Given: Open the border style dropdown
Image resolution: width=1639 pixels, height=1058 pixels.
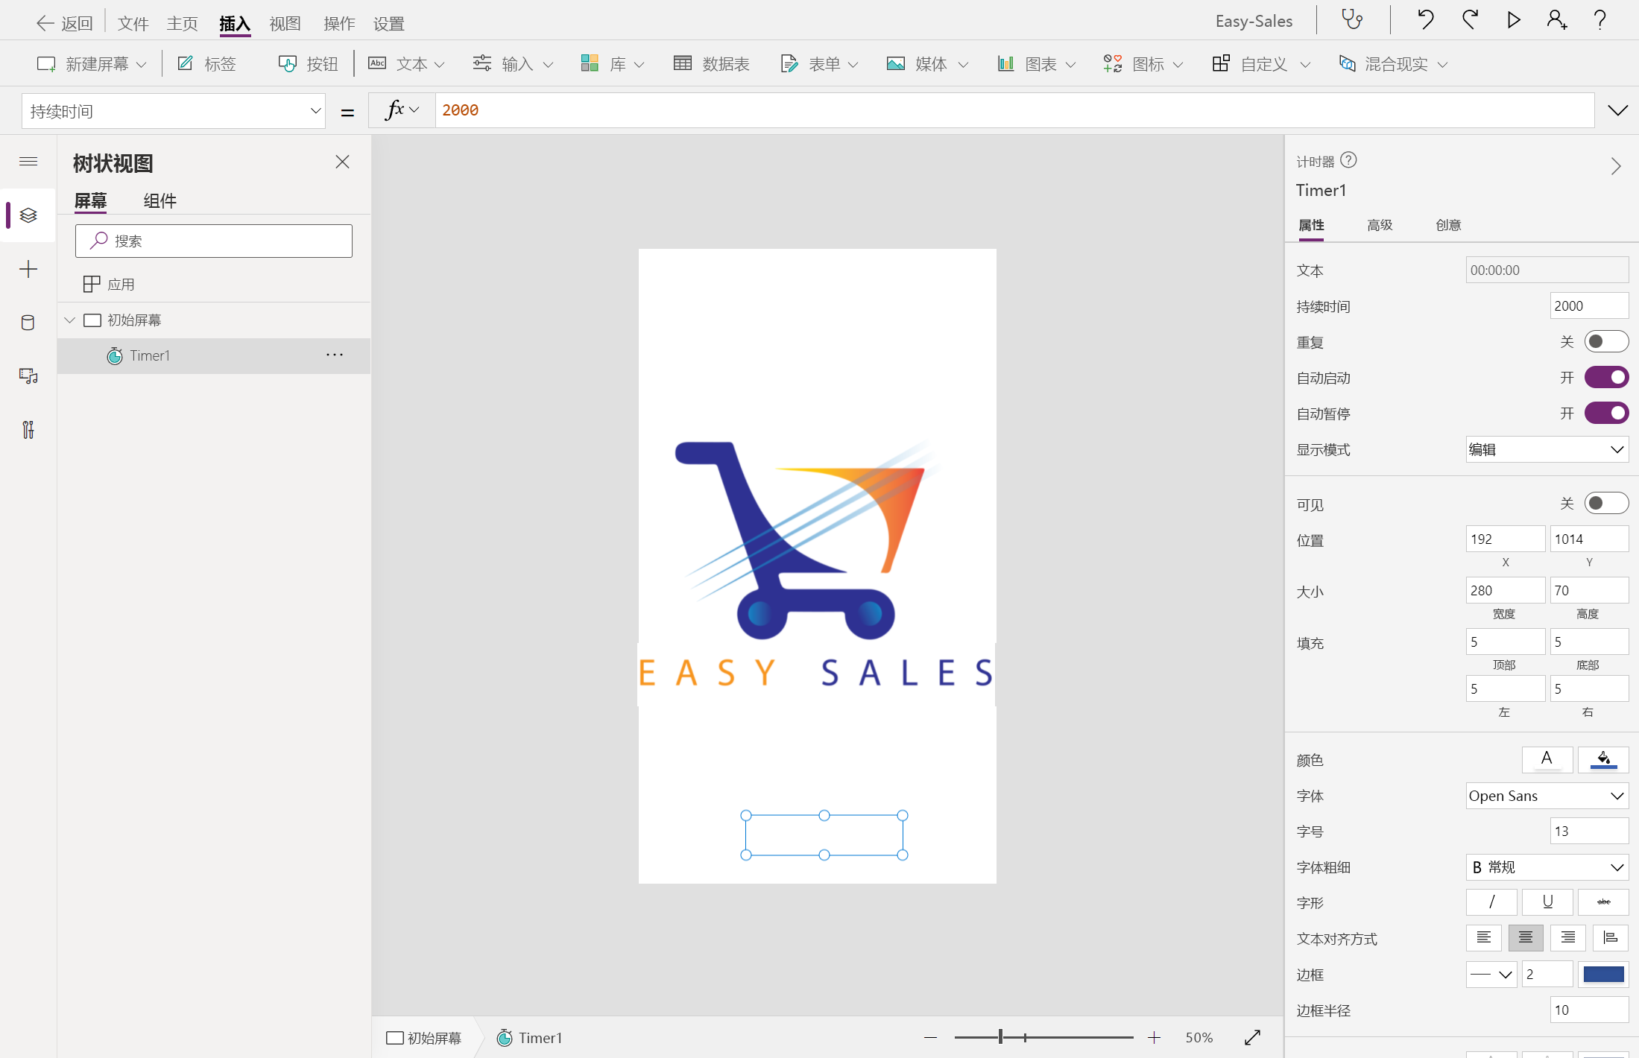Looking at the screenshot, I should pos(1491,974).
